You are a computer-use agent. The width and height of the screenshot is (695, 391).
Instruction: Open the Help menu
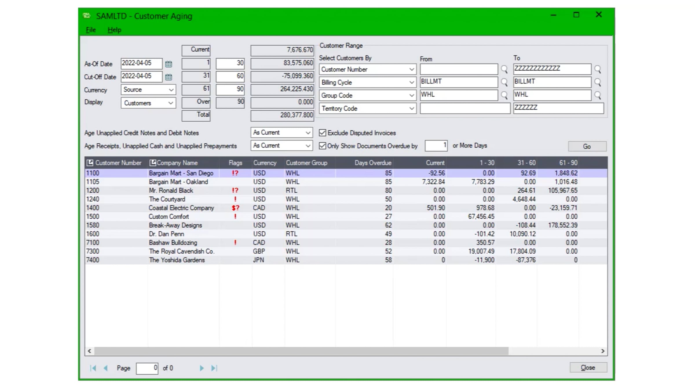(114, 30)
